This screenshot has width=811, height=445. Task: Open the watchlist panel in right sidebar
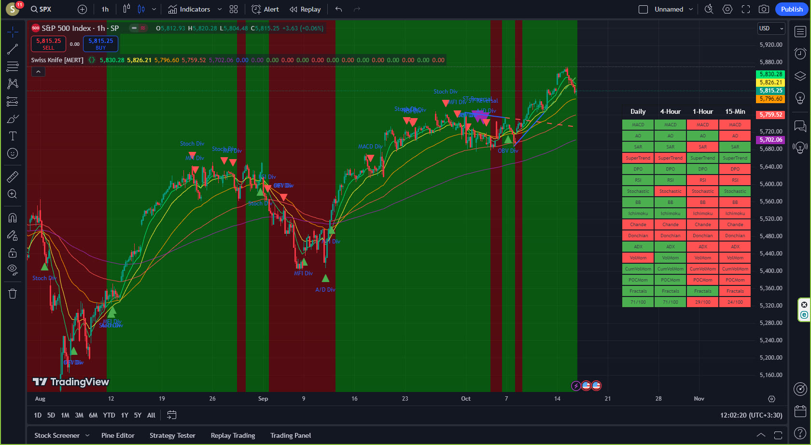pos(800,32)
